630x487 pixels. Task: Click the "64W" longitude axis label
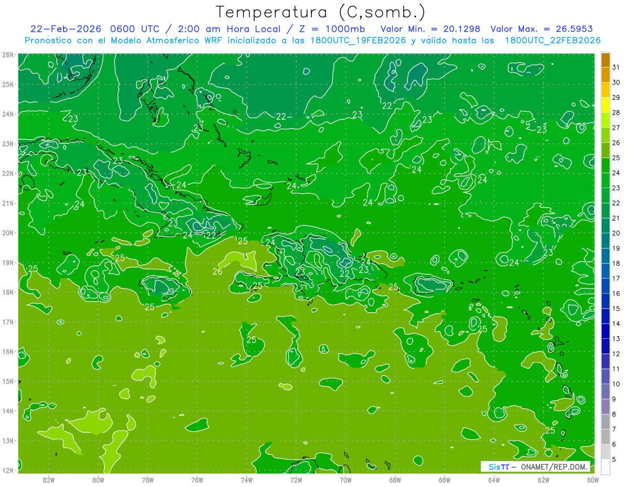[x=494, y=480]
